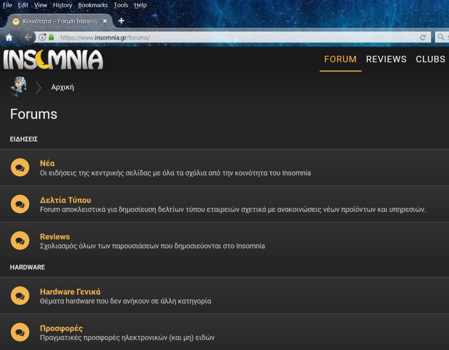Viewport: 449px width, 350px height.
Task: Open the Hardware Γενικά forum link
Action: (70, 292)
